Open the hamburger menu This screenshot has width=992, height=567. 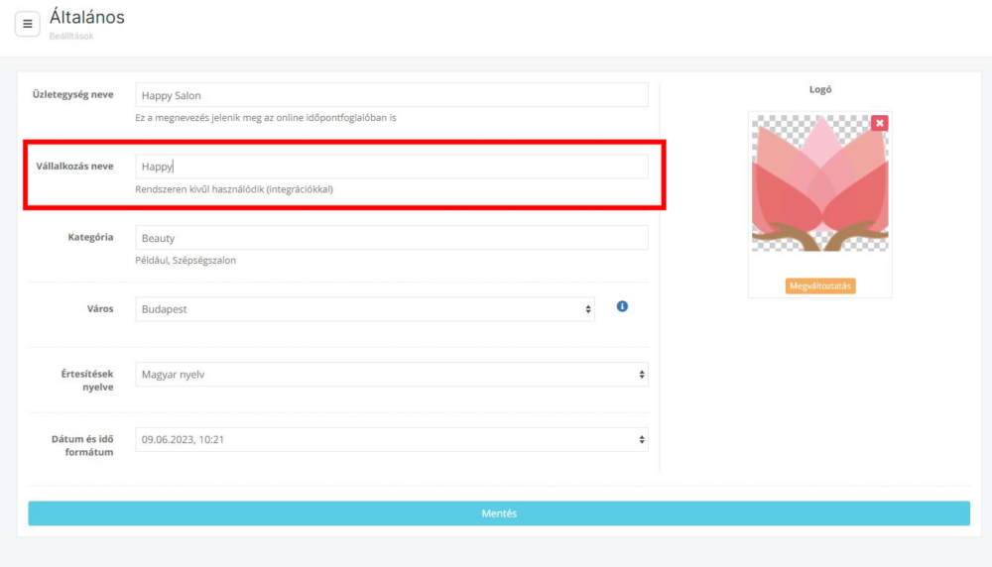coord(27,24)
